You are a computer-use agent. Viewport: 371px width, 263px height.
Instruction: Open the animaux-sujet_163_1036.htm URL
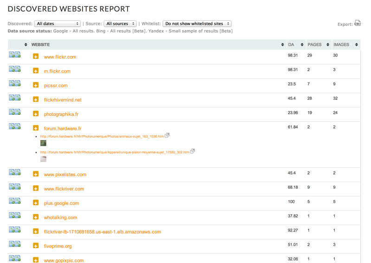coord(102,136)
